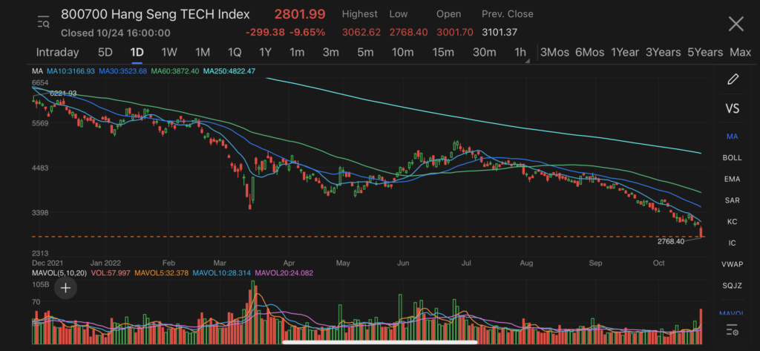The height and width of the screenshot is (351, 760).
Task: Choose the 1m minute interval
Action: point(297,53)
